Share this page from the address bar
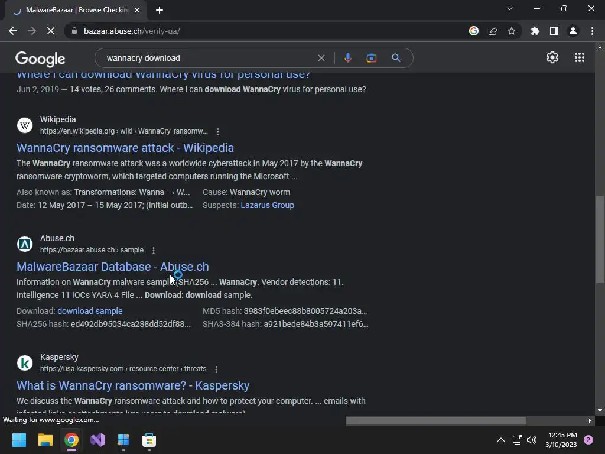605x454 pixels. click(493, 31)
